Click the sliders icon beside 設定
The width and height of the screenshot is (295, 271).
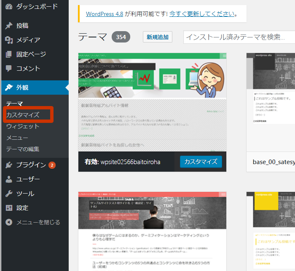pos(9,208)
